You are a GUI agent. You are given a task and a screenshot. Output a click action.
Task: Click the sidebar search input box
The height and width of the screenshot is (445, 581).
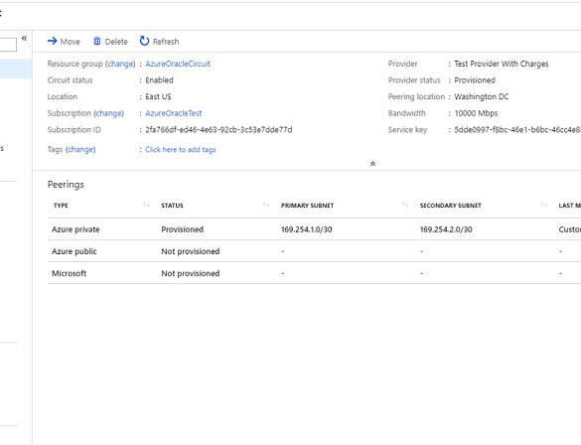[8, 45]
